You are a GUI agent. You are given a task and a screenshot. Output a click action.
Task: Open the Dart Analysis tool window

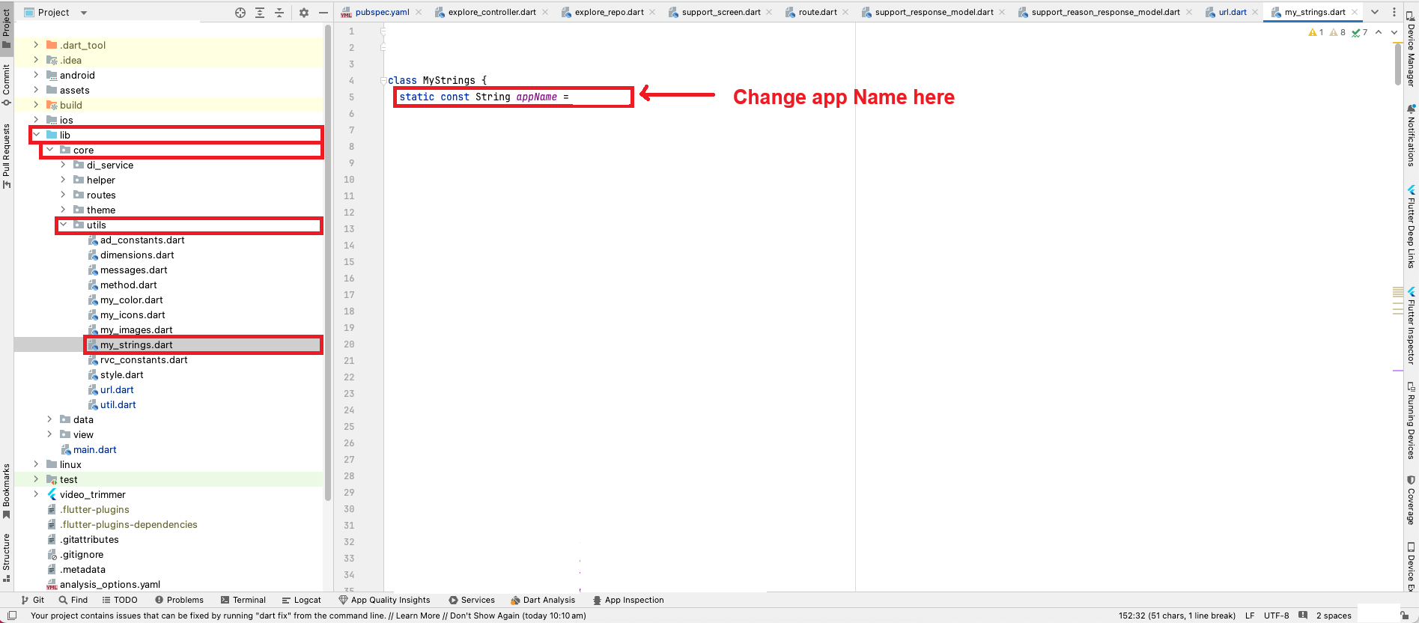click(543, 600)
